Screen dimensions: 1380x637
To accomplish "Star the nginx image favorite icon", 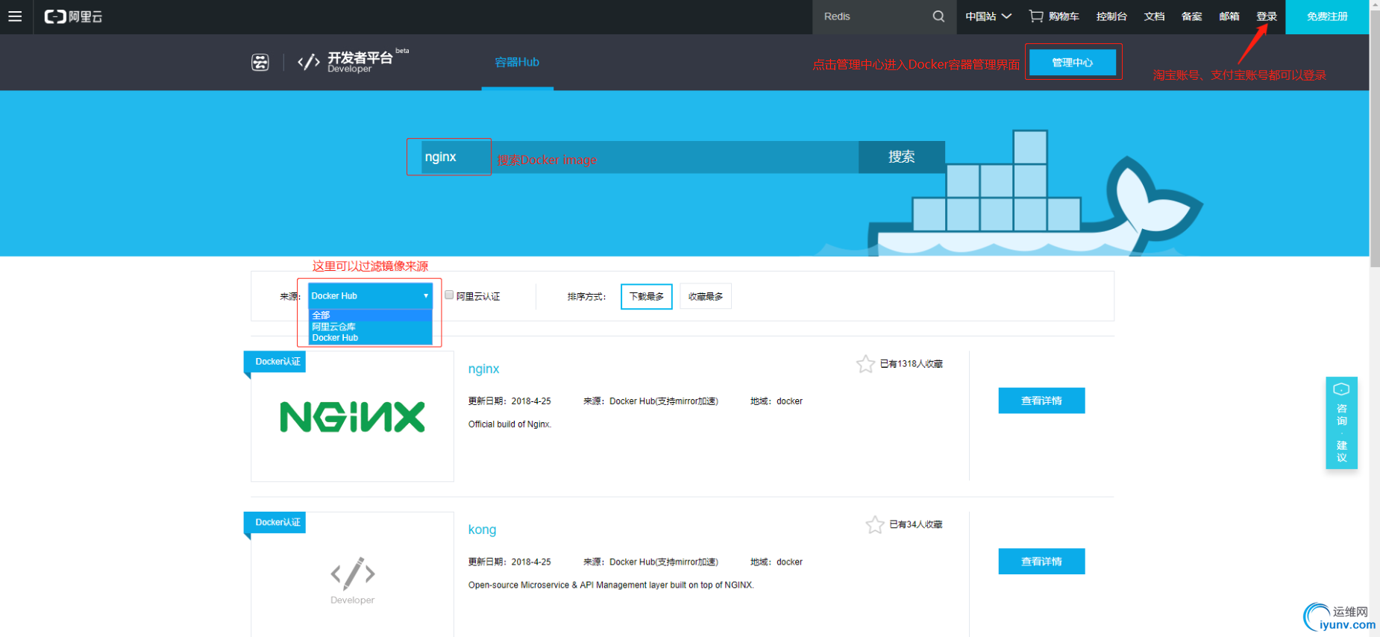I will click(865, 364).
